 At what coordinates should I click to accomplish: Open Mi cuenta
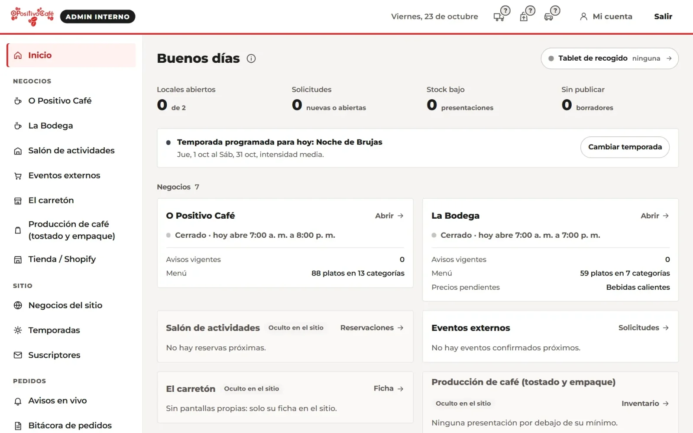coord(606,16)
